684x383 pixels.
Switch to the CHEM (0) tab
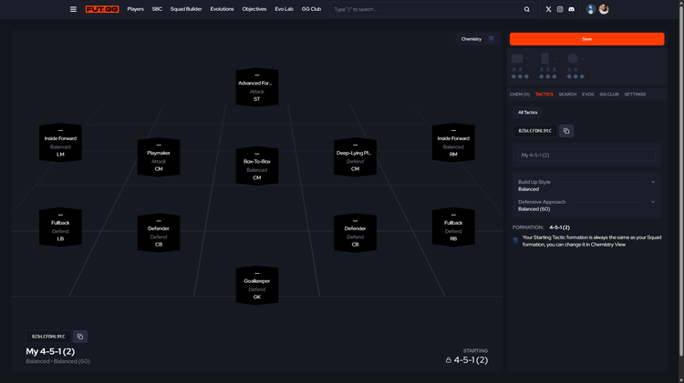(520, 94)
